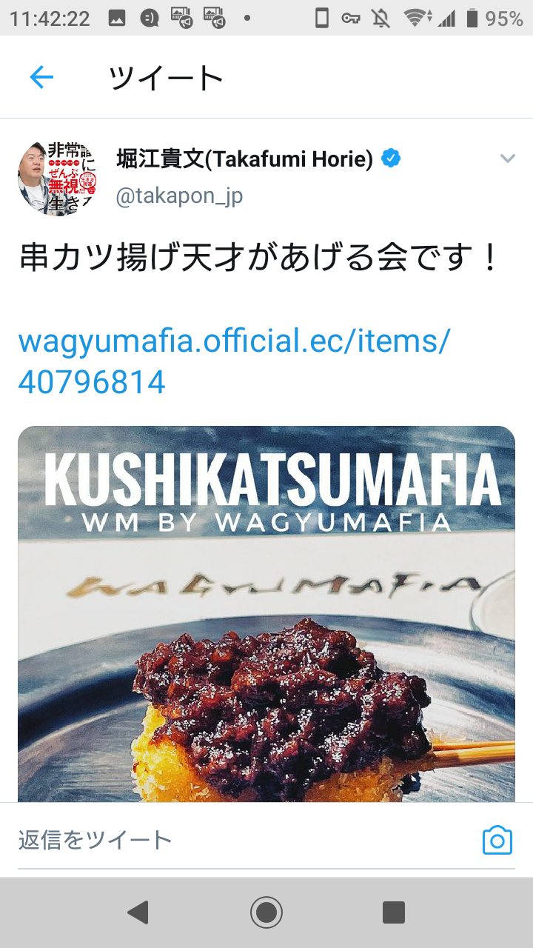Tap Android back navigation button
Image resolution: width=533 pixels, height=948 pixels.
pyautogui.click(x=138, y=912)
